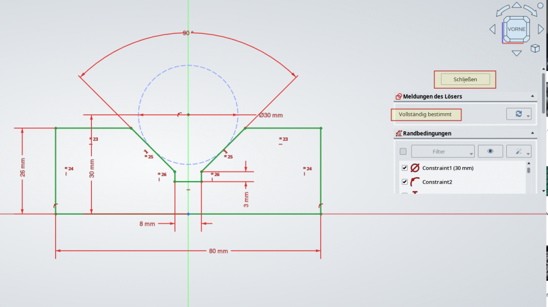Roll view counter-clockwise with the curved left arrow

coord(503,11)
